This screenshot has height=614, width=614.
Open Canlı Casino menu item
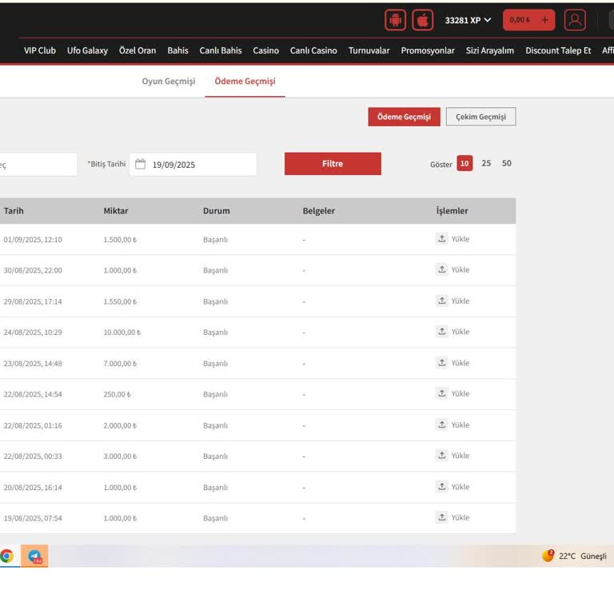(x=313, y=50)
